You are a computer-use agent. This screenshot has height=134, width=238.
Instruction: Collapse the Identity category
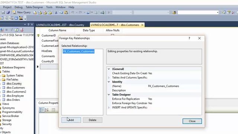coord(109,82)
